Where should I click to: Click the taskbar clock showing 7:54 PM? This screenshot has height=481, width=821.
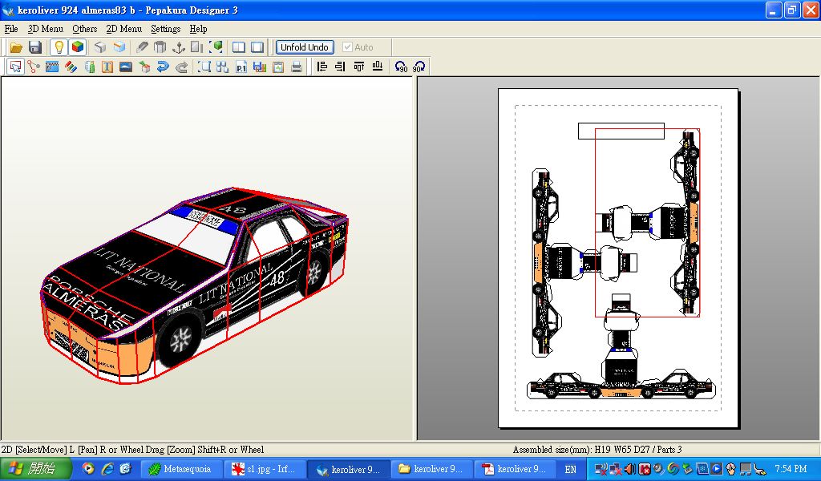(791, 469)
